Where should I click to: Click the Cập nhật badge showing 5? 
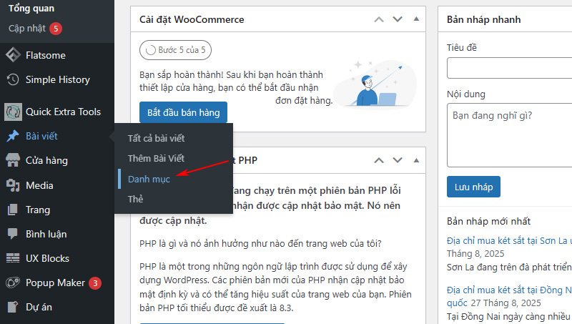(x=56, y=29)
